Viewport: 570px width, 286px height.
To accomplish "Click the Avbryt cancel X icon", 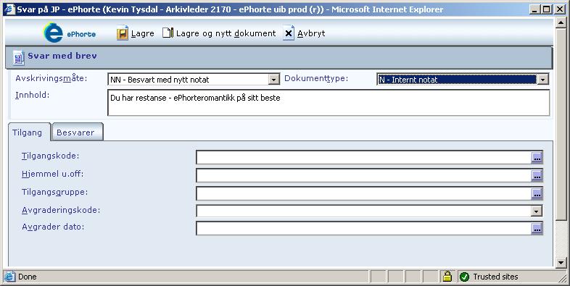I will tap(289, 33).
